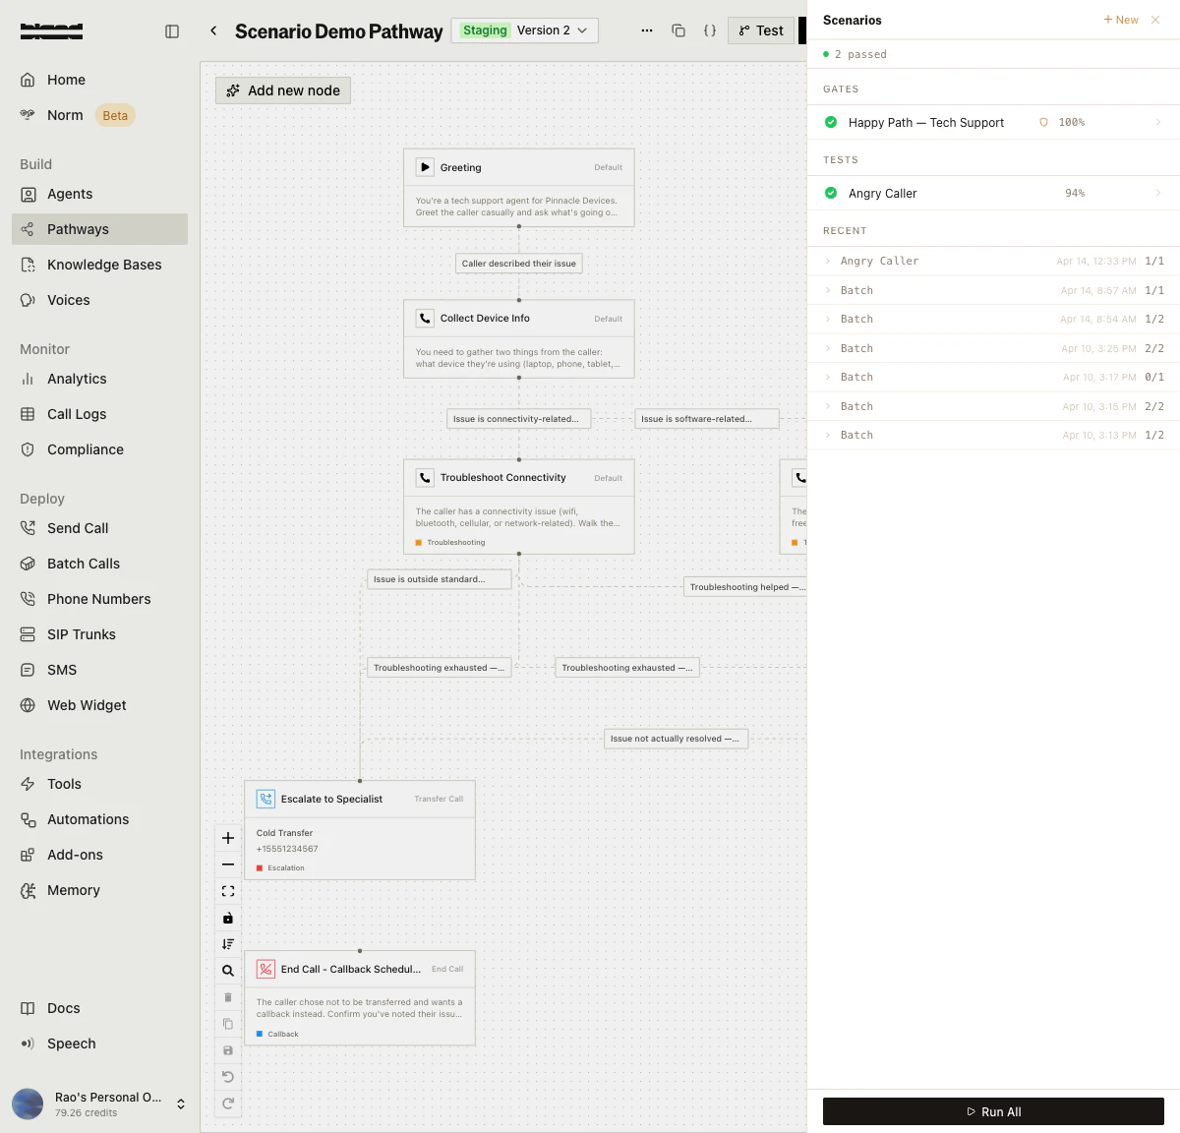1180x1133 pixels.
Task: Undo using the canvas undo arrow icon
Action: [227, 1076]
